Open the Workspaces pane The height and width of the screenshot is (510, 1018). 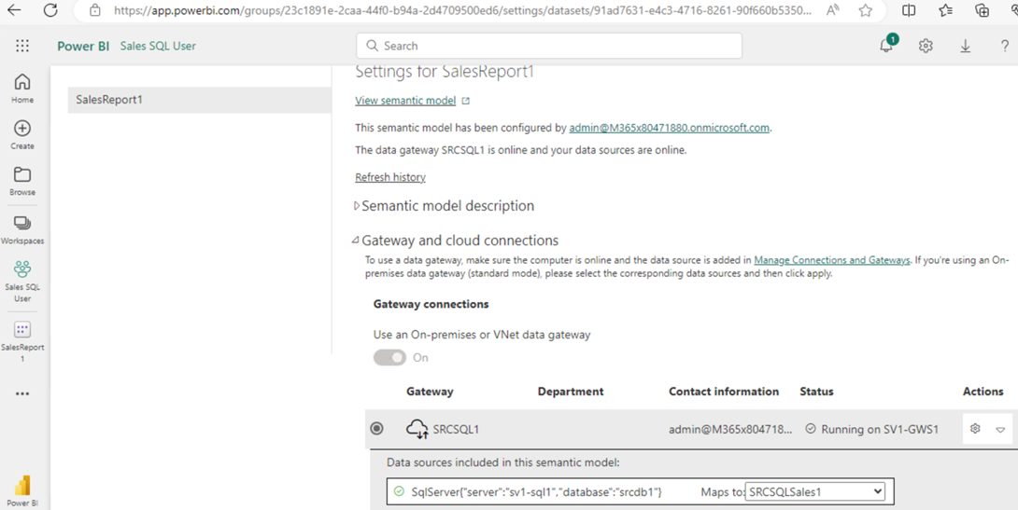(22, 230)
